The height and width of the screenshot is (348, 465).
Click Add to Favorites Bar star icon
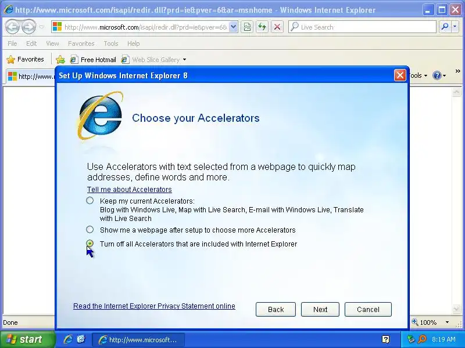60,60
